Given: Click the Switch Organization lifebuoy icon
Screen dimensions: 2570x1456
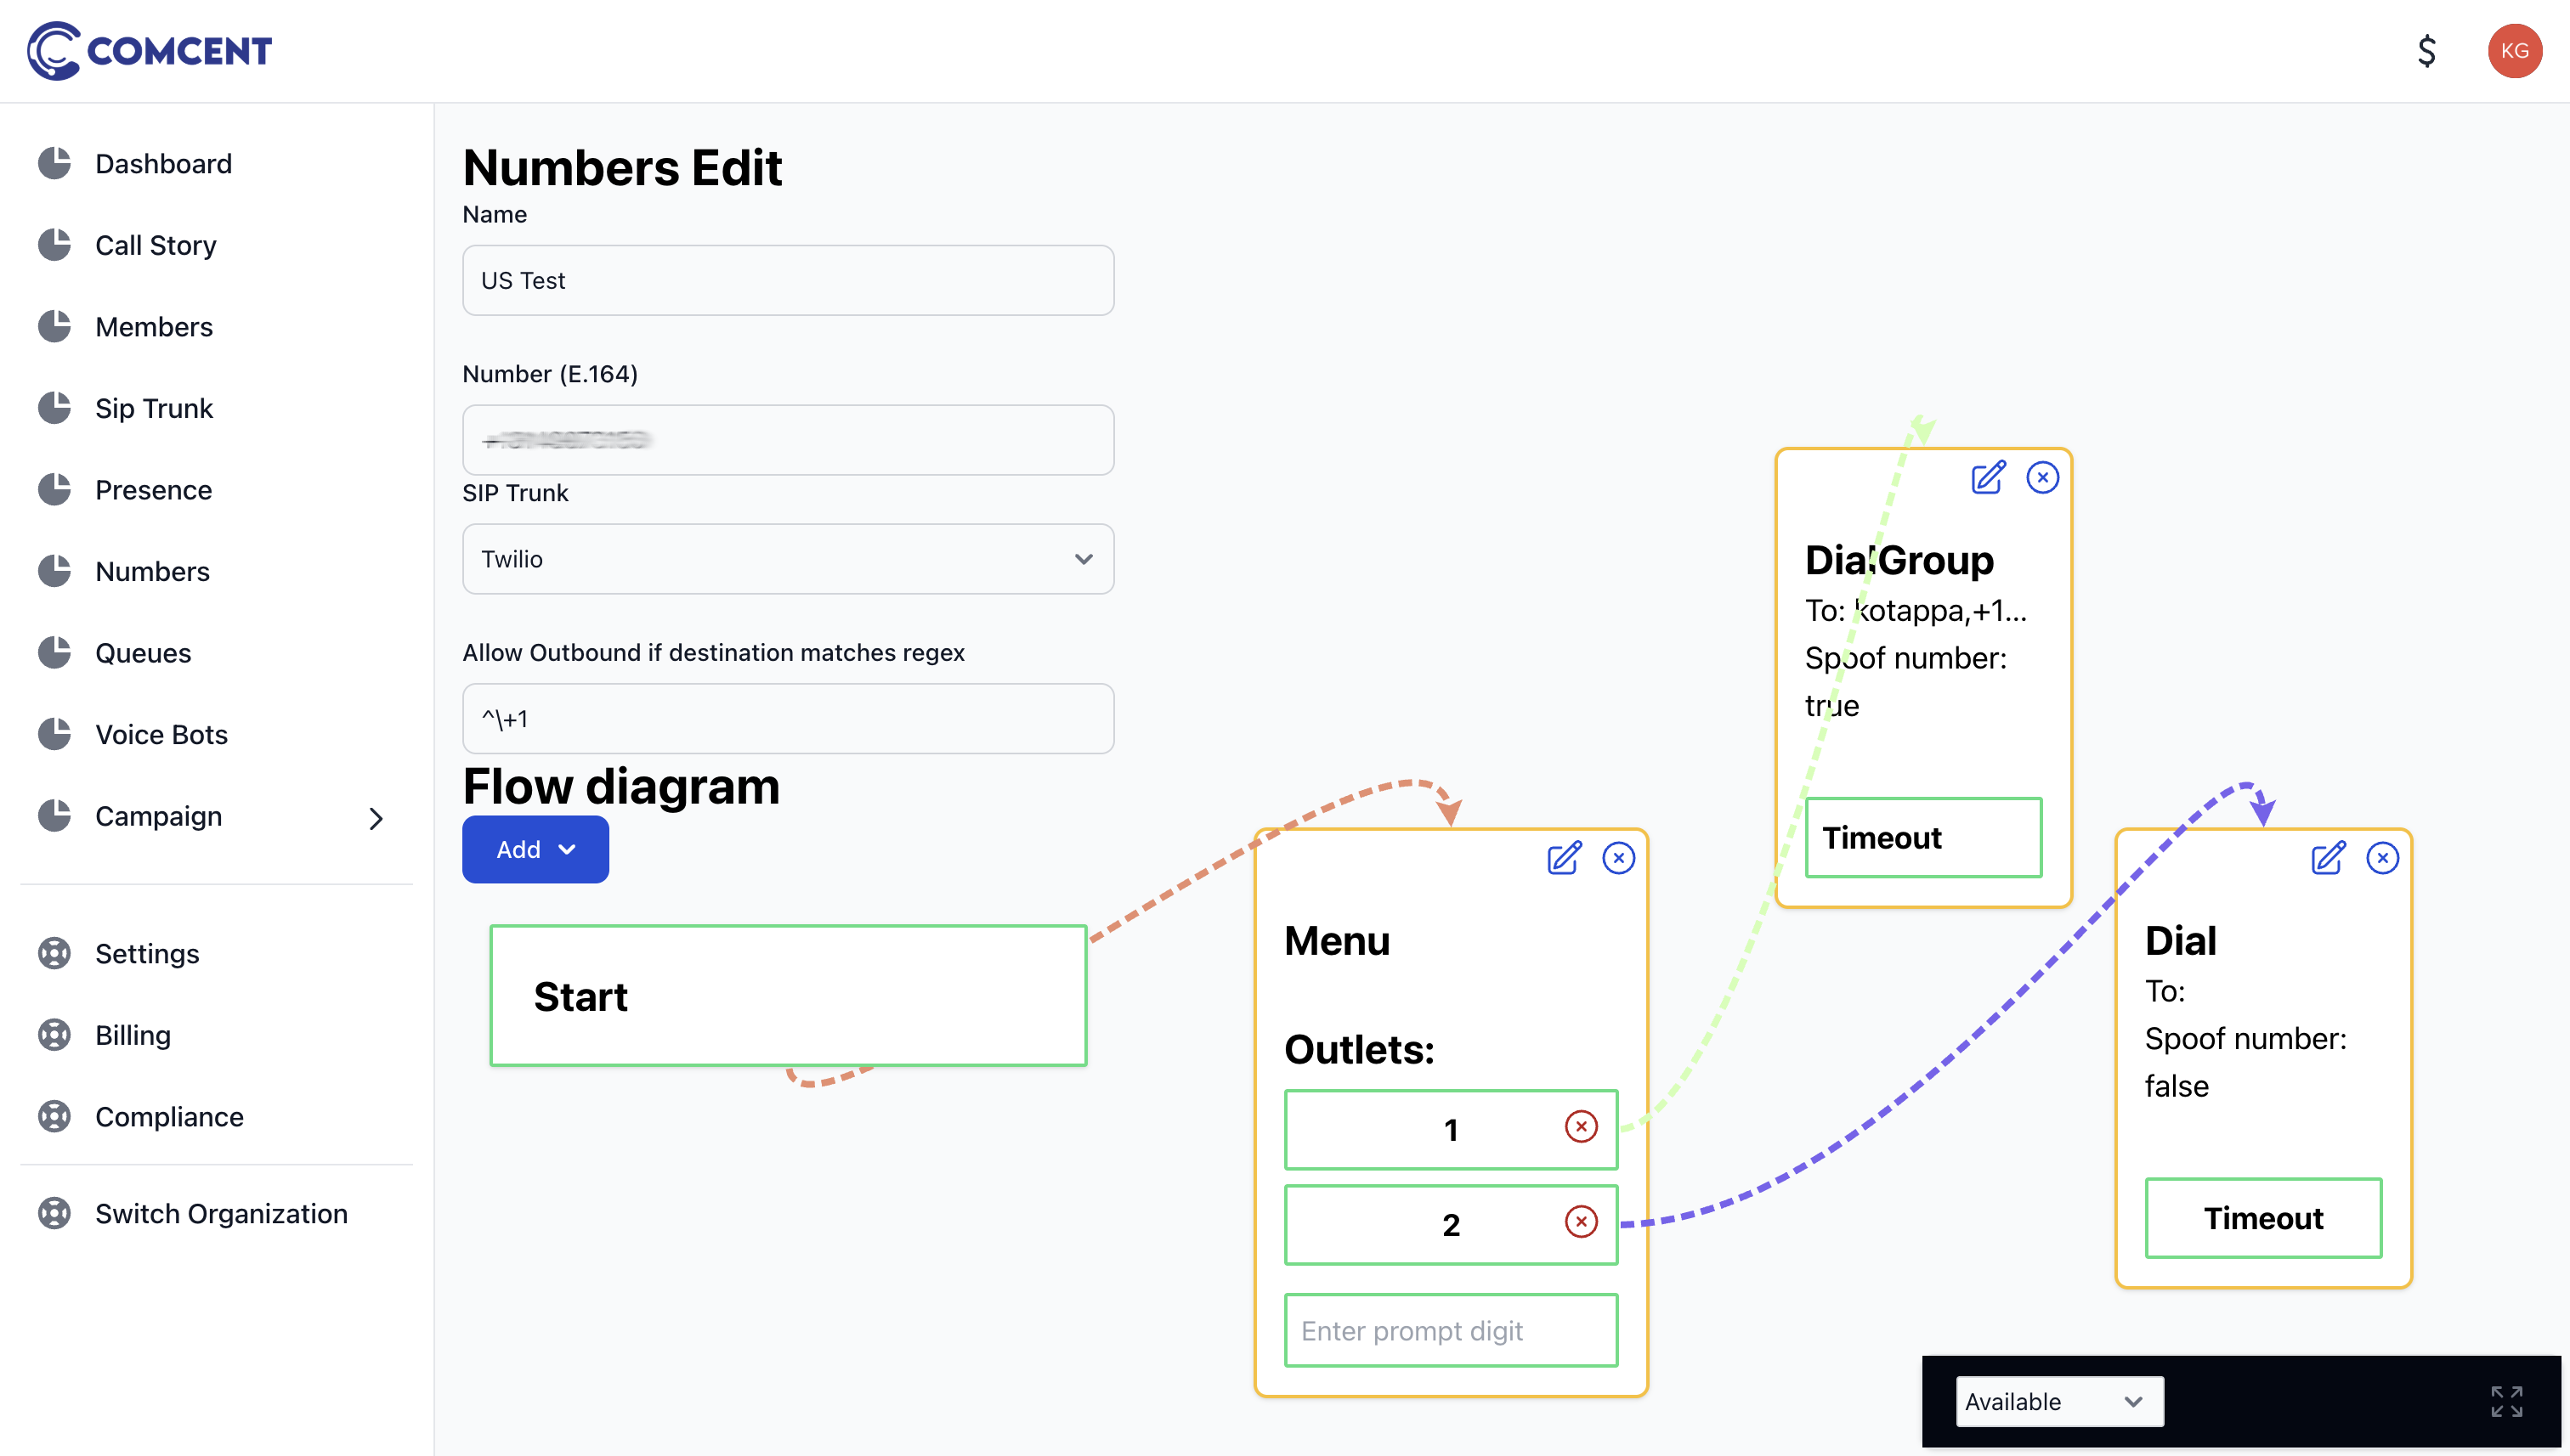Looking at the screenshot, I should coord(54,1213).
